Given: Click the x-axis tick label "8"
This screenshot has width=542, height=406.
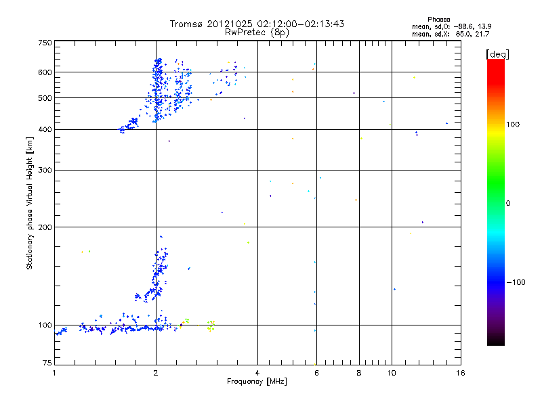Looking at the screenshot, I should point(359,373).
